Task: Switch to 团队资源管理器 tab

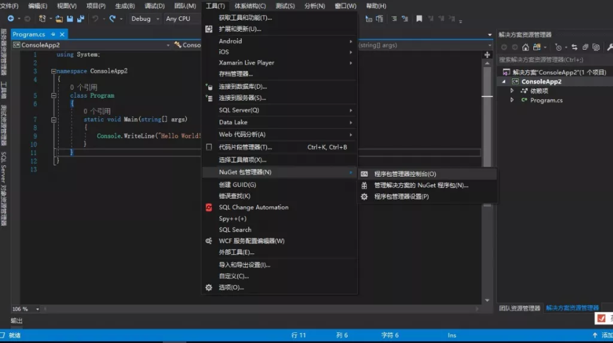Action: tap(519, 308)
